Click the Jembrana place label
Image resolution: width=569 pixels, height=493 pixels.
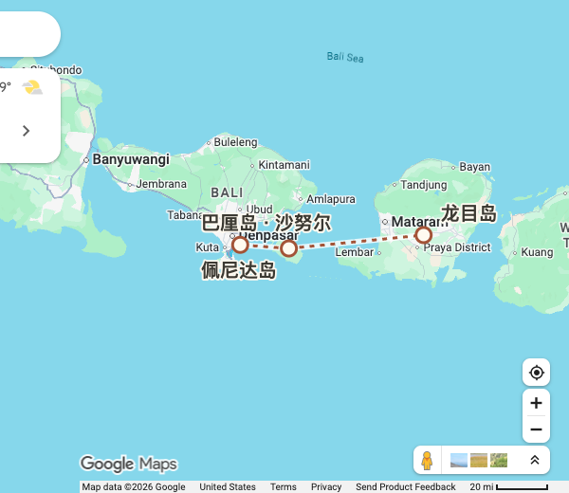[161, 184]
